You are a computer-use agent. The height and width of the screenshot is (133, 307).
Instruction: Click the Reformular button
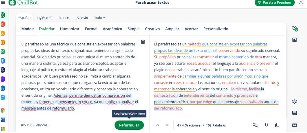129,125
